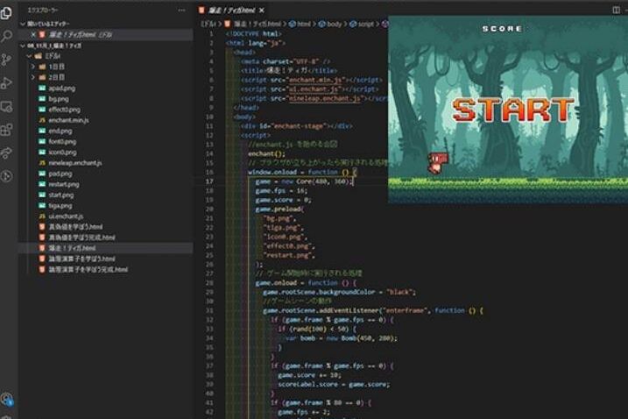Click the window.onload function line

tap(302, 172)
